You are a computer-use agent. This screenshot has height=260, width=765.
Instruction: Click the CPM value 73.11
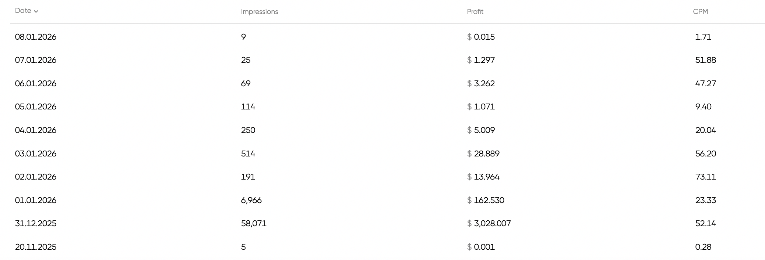705,177
